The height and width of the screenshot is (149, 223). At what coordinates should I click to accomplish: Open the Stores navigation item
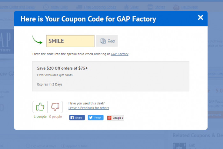coord(158,7)
